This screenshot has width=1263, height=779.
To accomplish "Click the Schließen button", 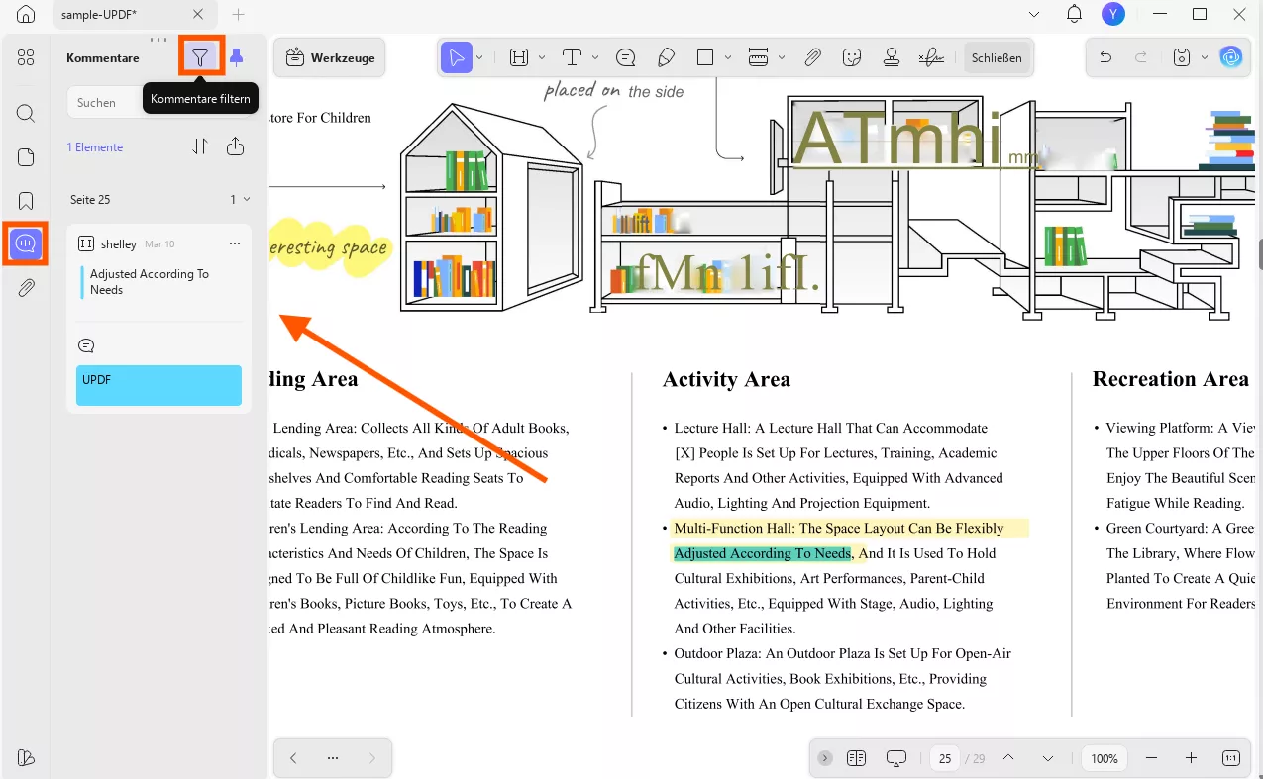I will 996,57.
